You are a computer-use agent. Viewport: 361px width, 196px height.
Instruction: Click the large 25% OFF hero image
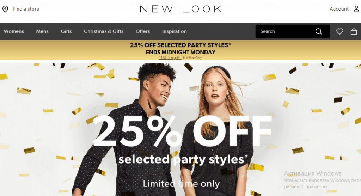[x=180, y=130]
